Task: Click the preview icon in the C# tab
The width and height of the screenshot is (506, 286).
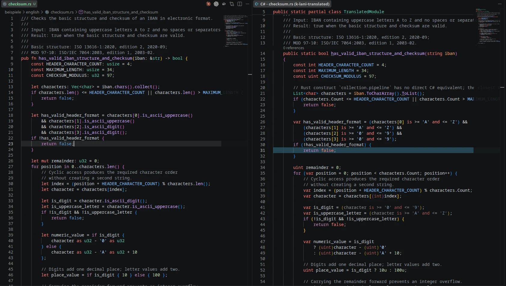Action: pos(257,4)
